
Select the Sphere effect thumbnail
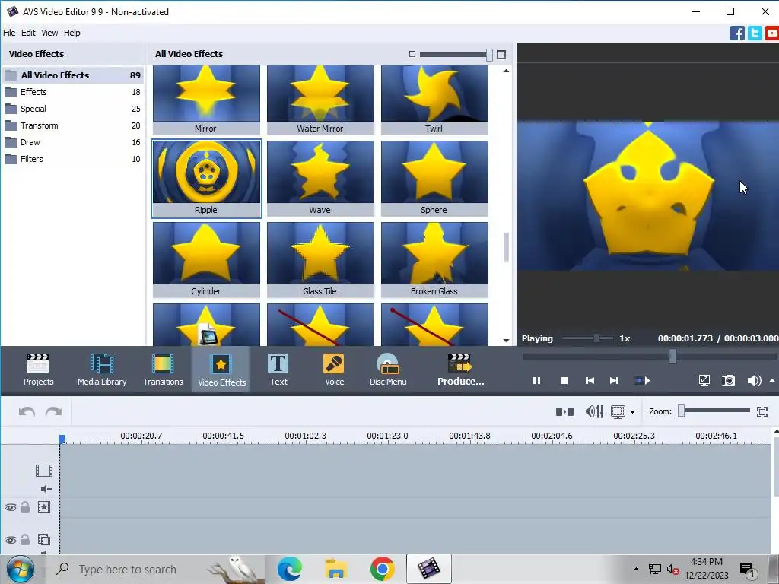click(x=434, y=178)
